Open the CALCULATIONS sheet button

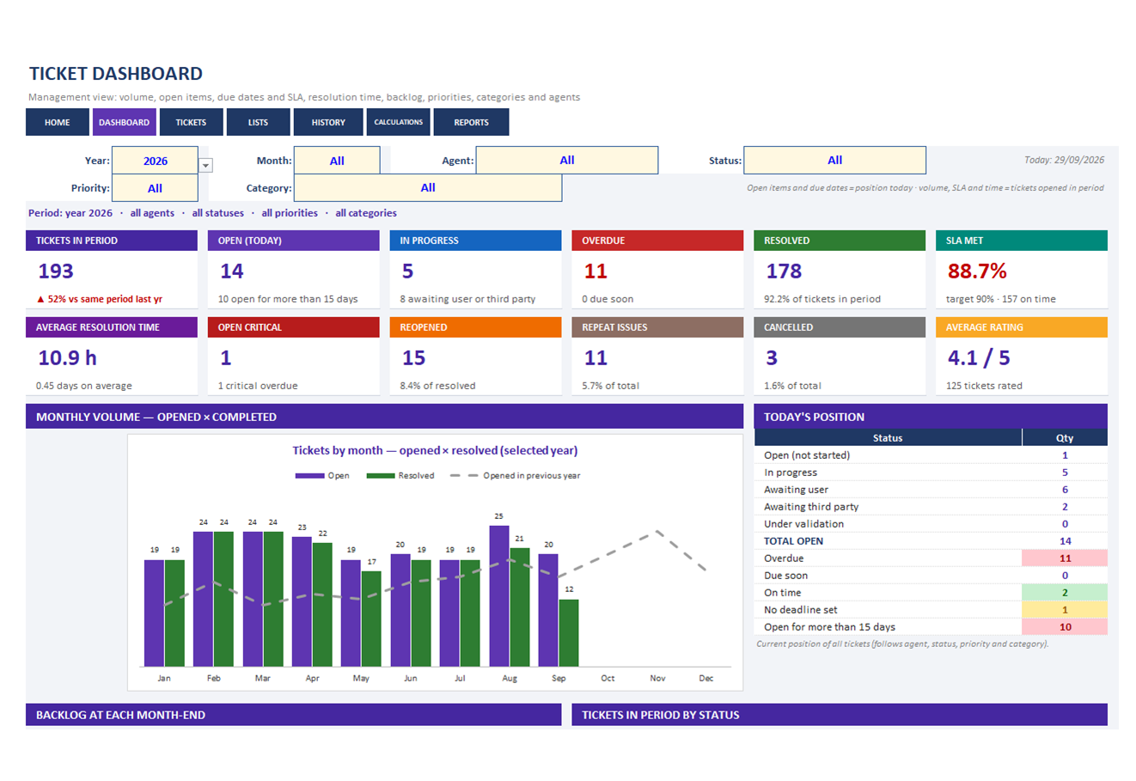coord(399,122)
